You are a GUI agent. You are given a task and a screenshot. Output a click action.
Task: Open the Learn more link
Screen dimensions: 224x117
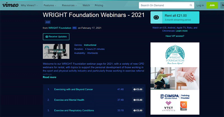point(181,31)
